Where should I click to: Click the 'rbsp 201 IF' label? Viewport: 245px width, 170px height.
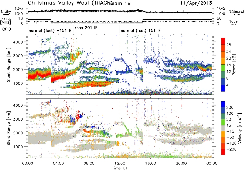(86, 28)
